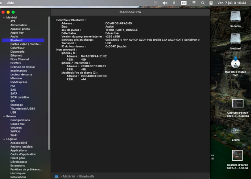Viewport: 251px width, 179px height.
Task: Select Appareil photo in sidebar
Action: pos(20,29)
